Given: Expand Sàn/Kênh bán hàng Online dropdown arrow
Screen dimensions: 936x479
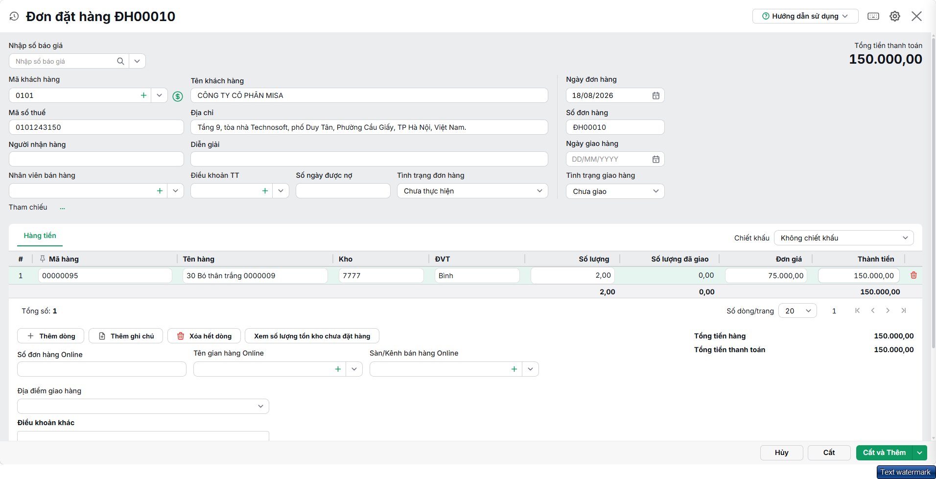Looking at the screenshot, I should point(530,369).
